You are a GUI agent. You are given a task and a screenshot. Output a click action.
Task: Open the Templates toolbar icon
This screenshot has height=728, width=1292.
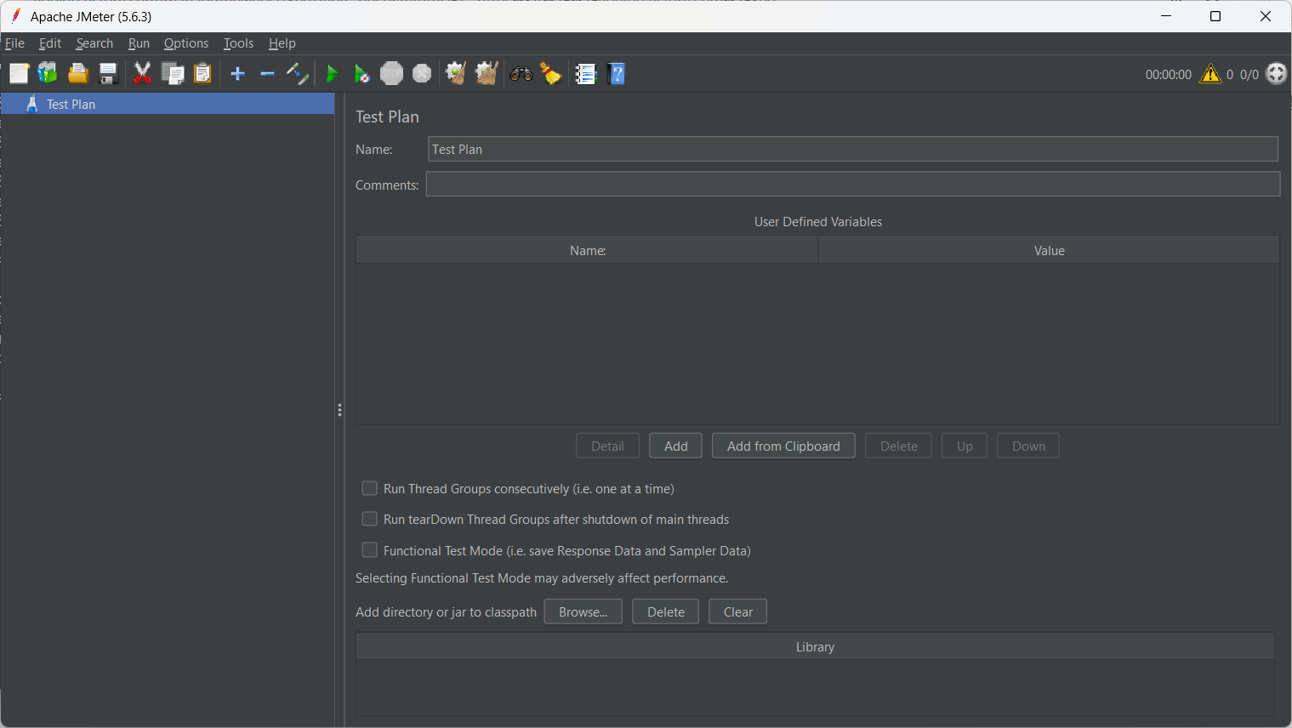click(48, 74)
